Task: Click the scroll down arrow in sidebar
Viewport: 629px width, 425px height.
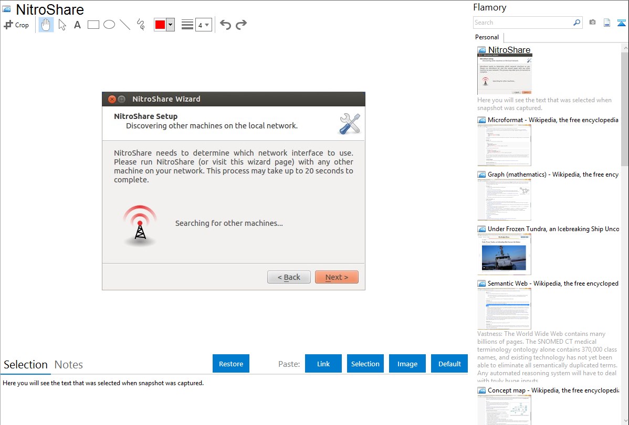Action: 625,421
